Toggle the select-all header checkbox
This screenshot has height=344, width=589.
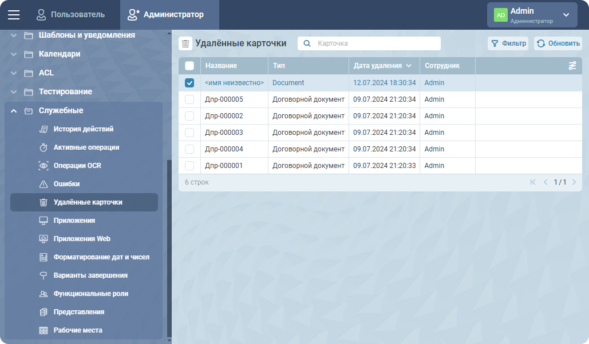click(x=189, y=66)
